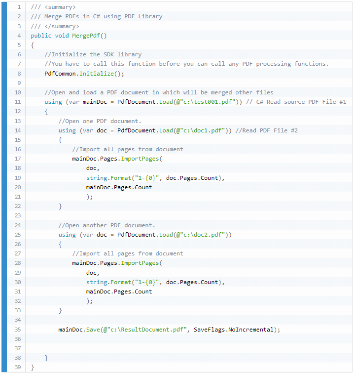
Task: Click "mainDoc.Pages.Count" on line 20
Action: click(x=119, y=187)
